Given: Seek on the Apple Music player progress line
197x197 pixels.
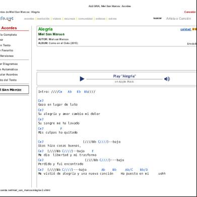Looking at the screenshot, I should pos(124,79).
